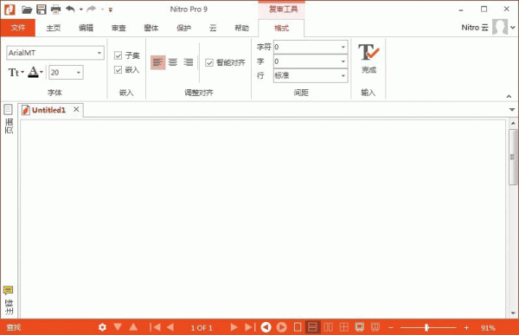Open find options gear icon
Image resolution: width=519 pixels, height=335 pixels.
102,327
